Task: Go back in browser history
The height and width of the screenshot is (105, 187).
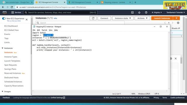Action: (3, 7)
